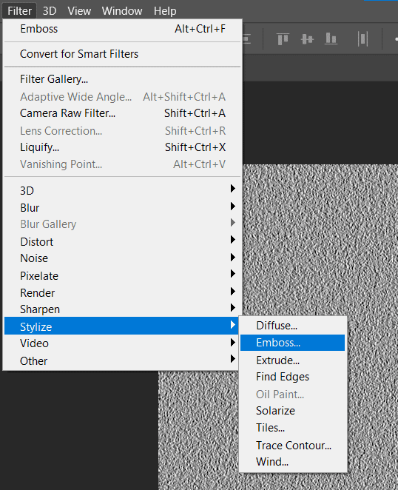Screen dimensions: 398x490
Task: Open the Window menu
Action: pos(122,11)
